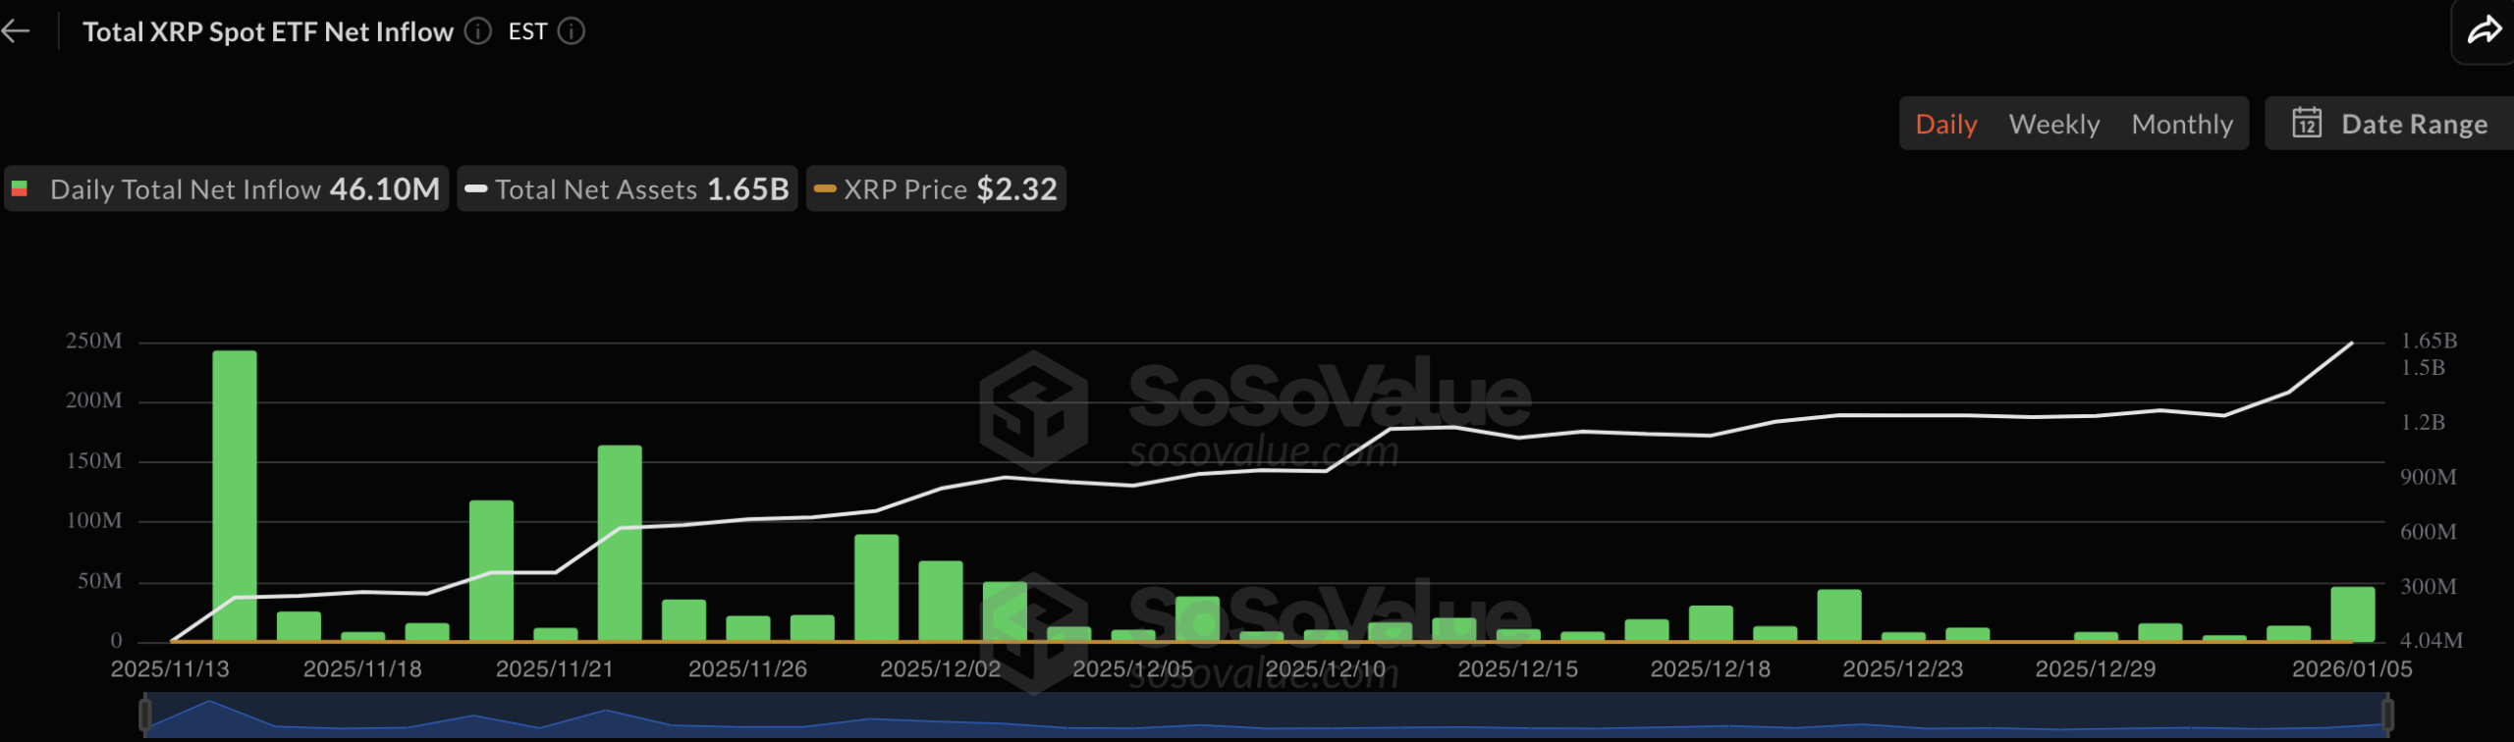The height and width of the screenshot is (742, 2514).
Task: Click the calendar icon in Date Range
Action: pyautogui.click(x=2307, y=123)
